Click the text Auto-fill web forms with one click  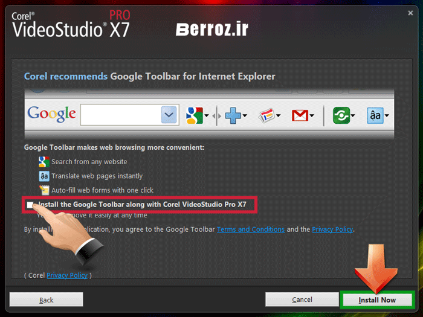pos(103,190)
